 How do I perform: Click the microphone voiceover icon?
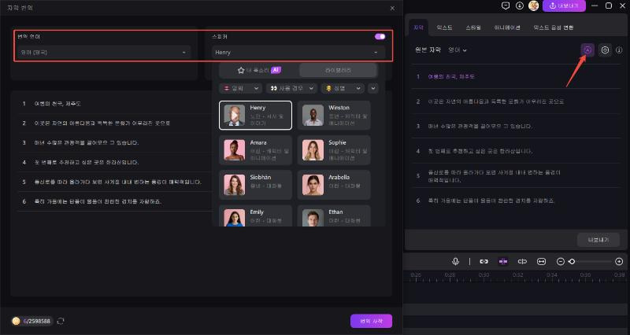(x=456, y=262)
